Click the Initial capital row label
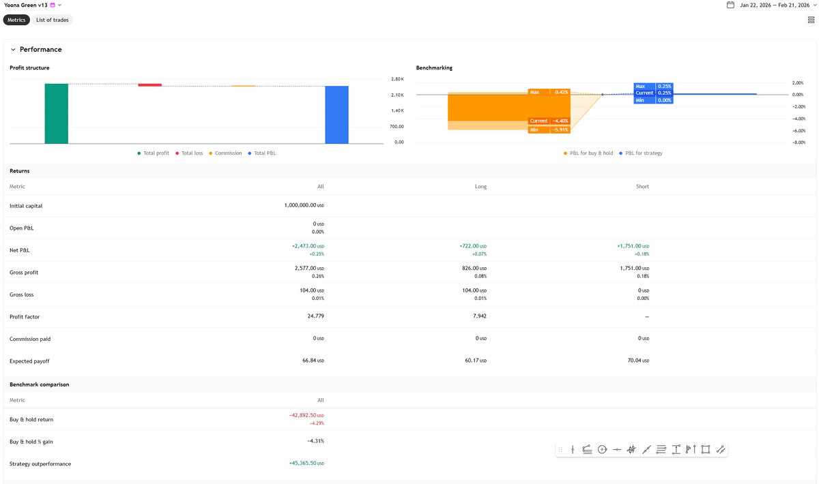 (x=26, y=205)
